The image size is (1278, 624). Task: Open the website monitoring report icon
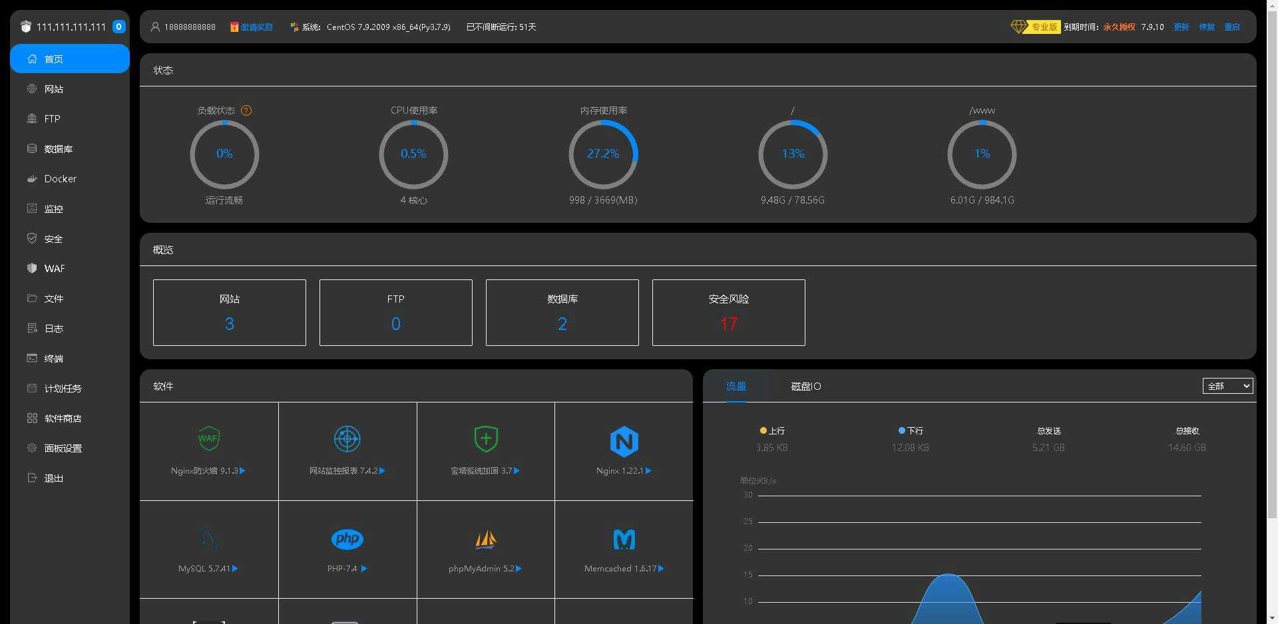click(347, 438)
